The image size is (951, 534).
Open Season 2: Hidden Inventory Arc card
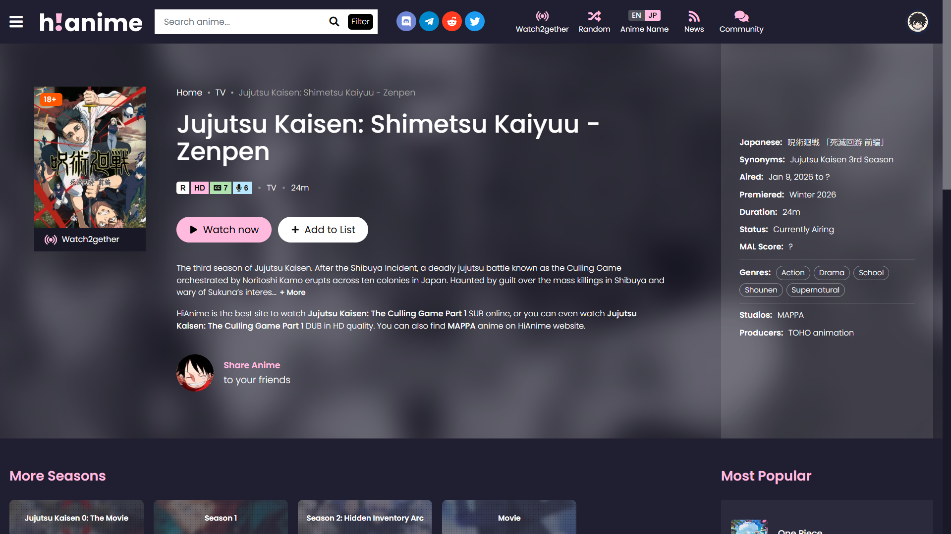pos(365,517)
